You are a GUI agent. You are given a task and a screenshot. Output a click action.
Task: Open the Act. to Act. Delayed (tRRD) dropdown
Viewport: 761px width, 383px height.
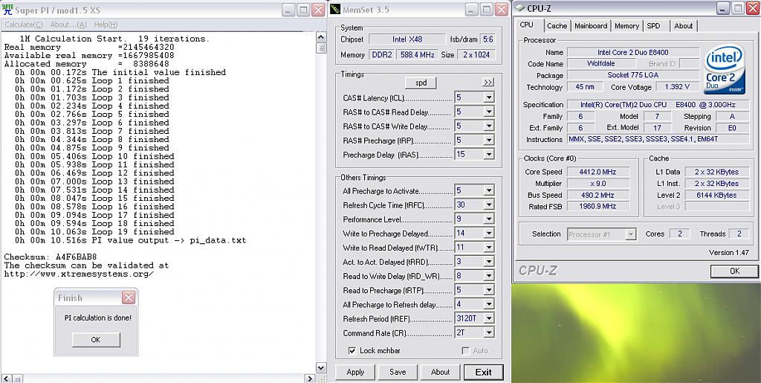click(x=489, y=262)
